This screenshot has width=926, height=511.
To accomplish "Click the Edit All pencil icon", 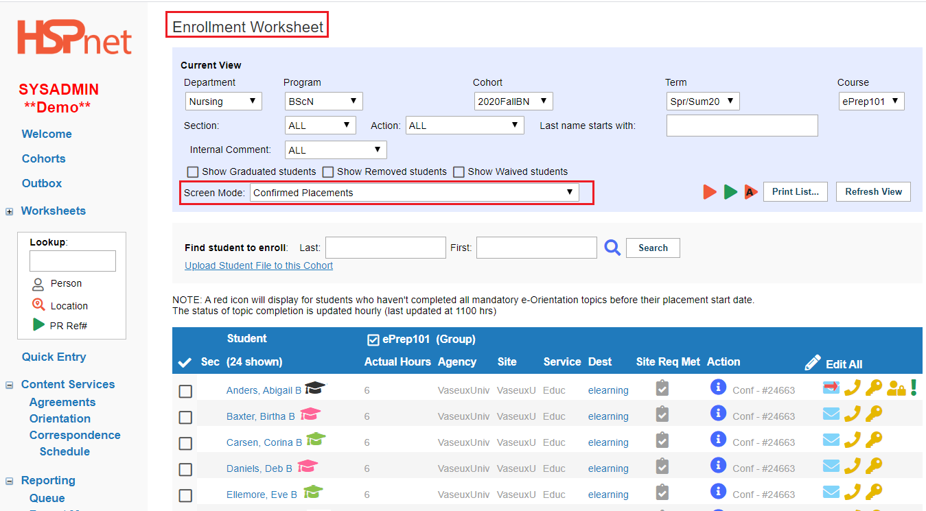I will point(813,363).
